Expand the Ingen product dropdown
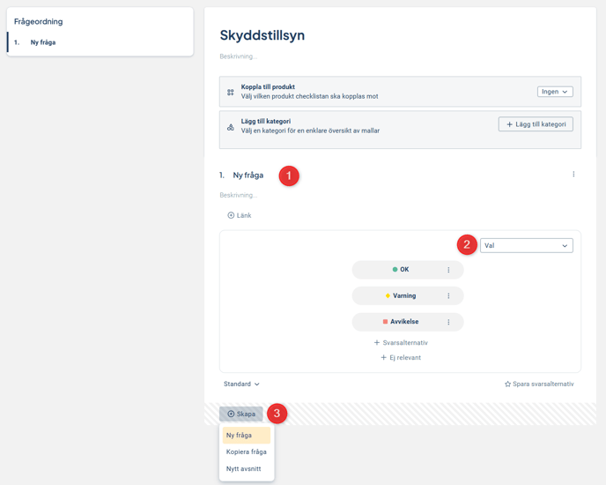Viewport: 606px width, 485px height. point(554,92)
